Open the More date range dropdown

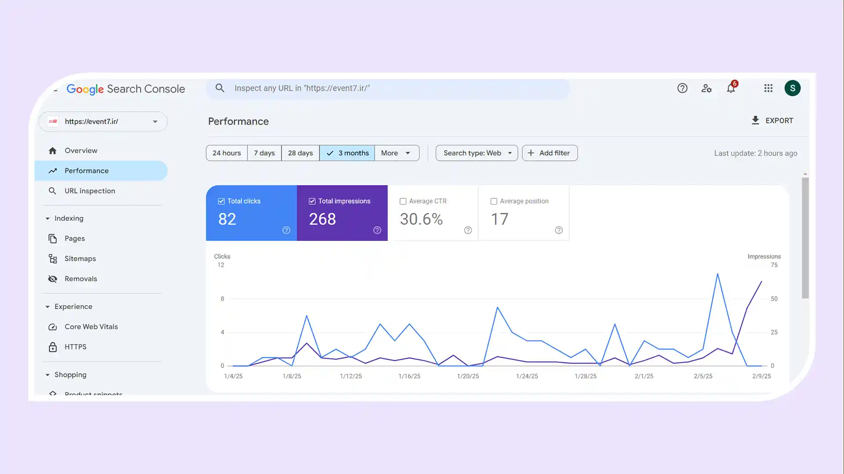(x=396, y=153)
